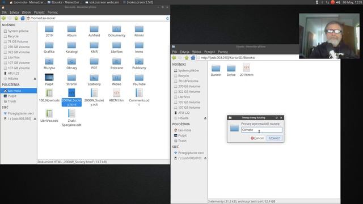Open Edycja menu in tao-mola window
This screenshot has height=204, width=363.
click(14, 12)
